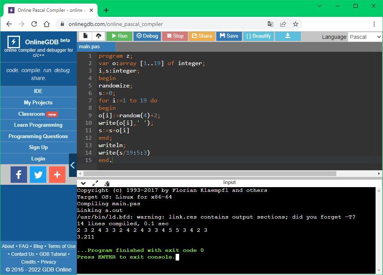Click console scrollbar down arrow
383x275 pixels.
379,270
